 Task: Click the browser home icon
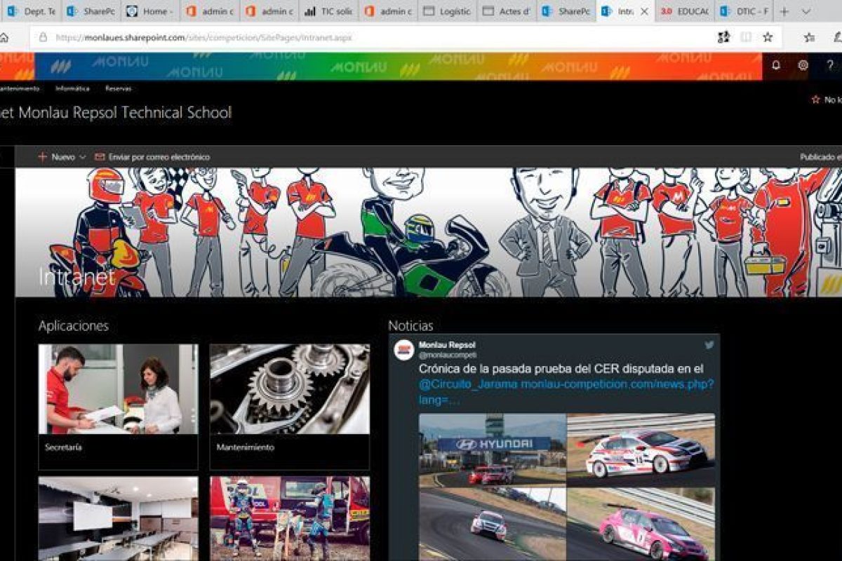[4, 37]
